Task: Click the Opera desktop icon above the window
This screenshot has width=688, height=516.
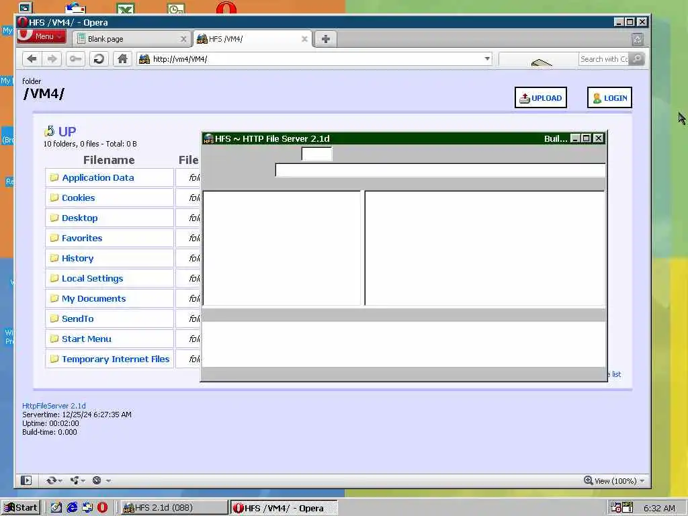Action: [226, 7]
